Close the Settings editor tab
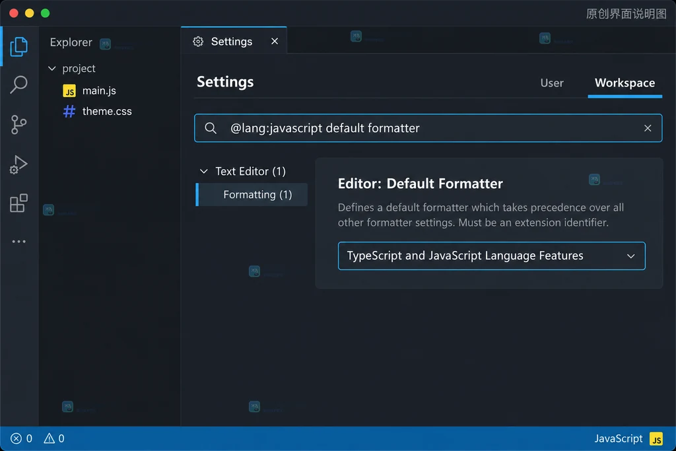The image size is (676, 451). coord(274,41)
